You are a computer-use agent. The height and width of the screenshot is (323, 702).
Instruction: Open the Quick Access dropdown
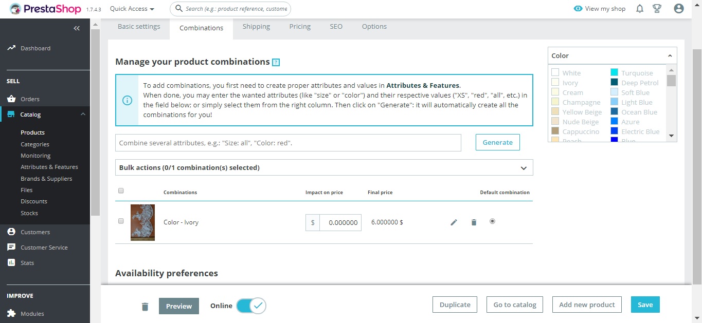coord(131,9)
